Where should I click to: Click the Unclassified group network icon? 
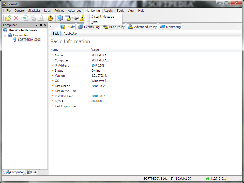tap(10, 35)
